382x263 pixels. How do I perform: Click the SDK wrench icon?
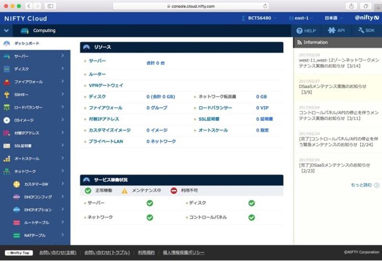361,30
